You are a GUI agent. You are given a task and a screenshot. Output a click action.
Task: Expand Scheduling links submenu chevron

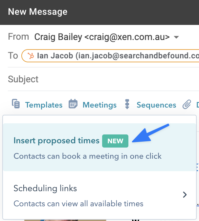click(x=185, y=195)
